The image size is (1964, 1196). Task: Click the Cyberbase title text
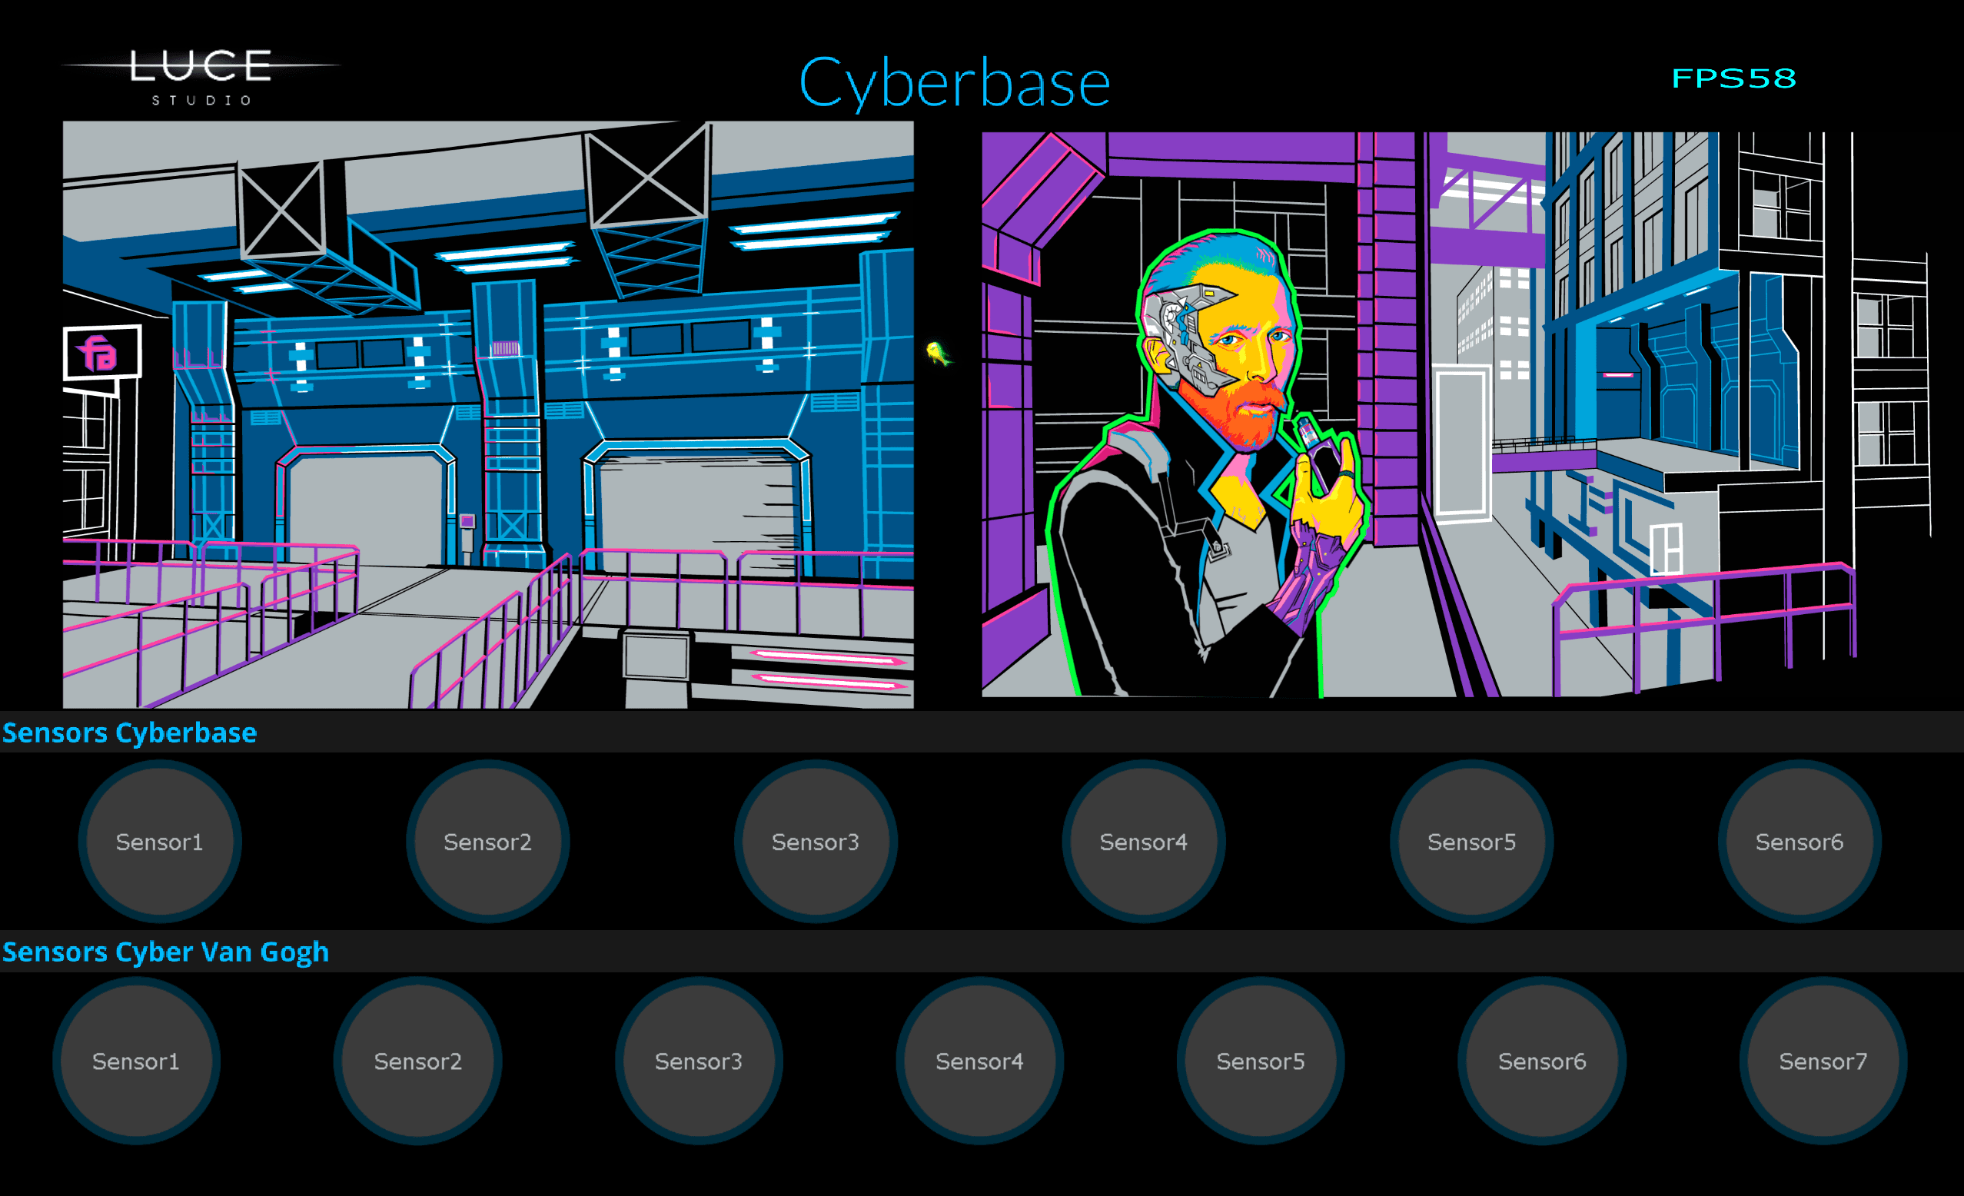(954, 83)
